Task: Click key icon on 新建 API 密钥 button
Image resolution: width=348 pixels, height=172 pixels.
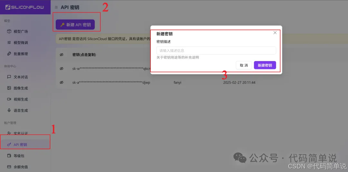Action: tap(63, 25)
